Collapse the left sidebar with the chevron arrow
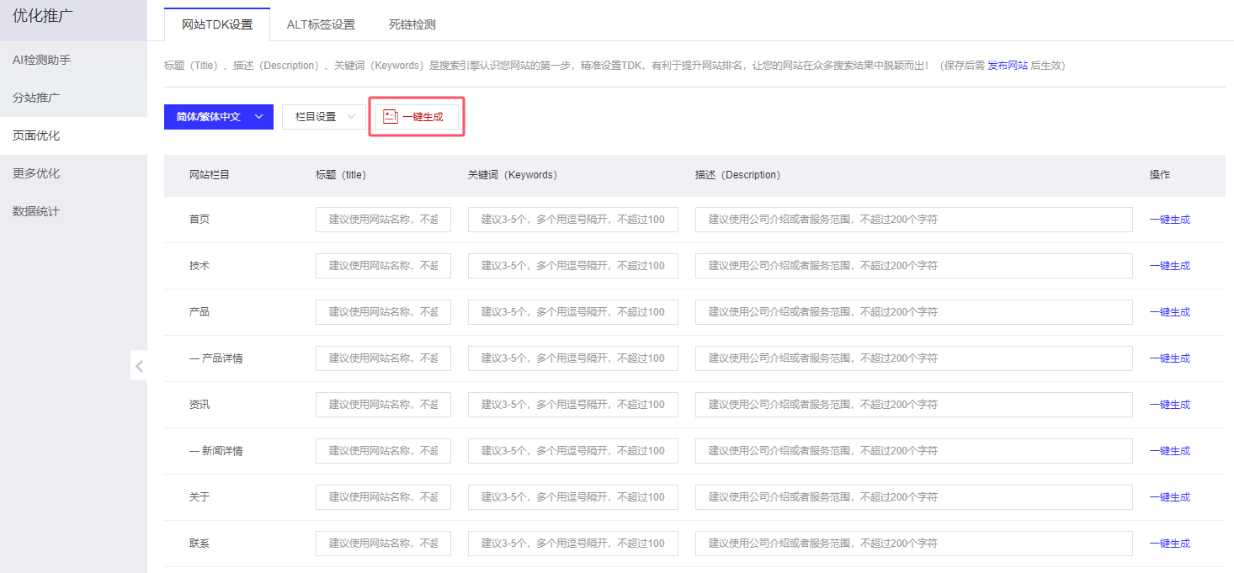This screenshot has height=573, width=1234. pyautogui.click(x=140, y=365)
